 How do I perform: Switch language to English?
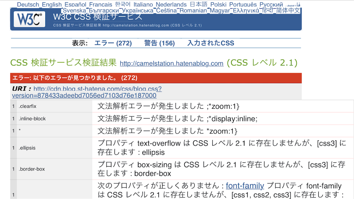tap(52, 4)
